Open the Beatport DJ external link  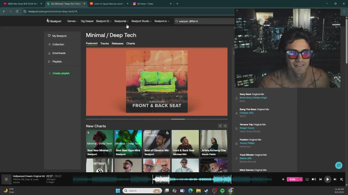click(x=104, y=21)
